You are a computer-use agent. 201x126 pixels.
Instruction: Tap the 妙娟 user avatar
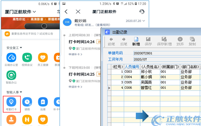pos(67,22)
